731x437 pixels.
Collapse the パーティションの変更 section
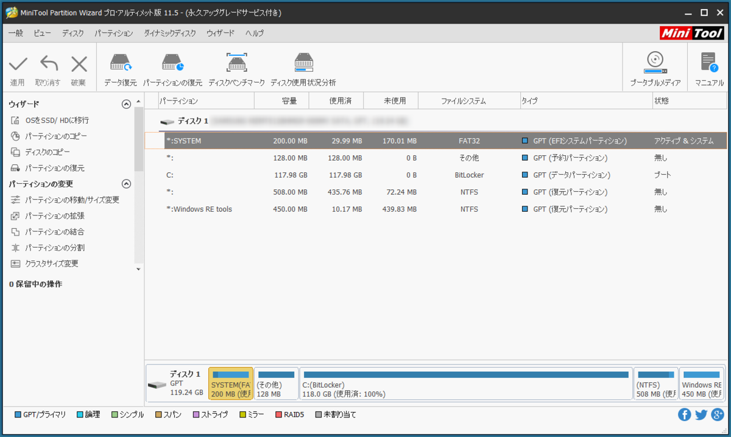coord(126,184)
